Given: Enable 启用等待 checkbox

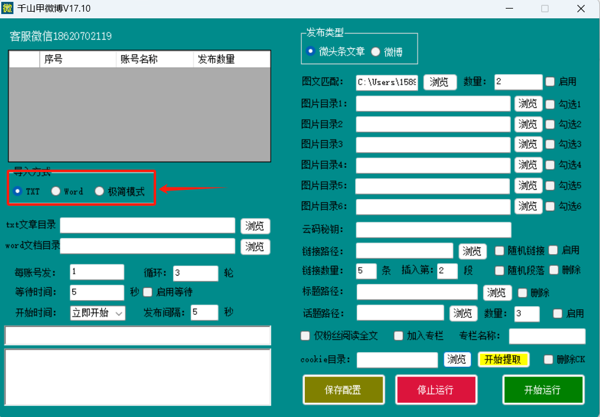Looking at the screenshot, I should click(x=148, y=292).
